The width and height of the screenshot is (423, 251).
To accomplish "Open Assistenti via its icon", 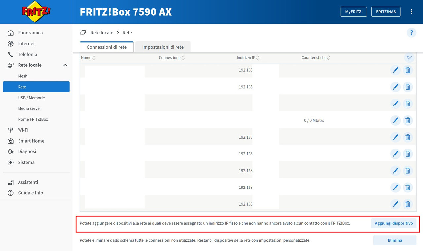I will point(11,182).
